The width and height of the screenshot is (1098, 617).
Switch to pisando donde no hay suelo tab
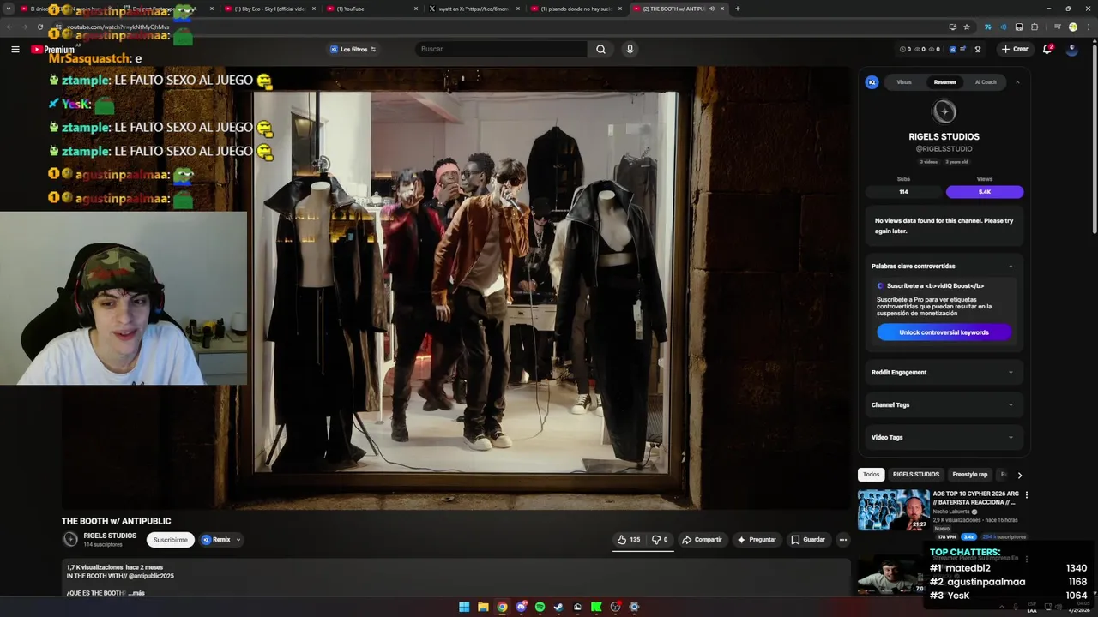[576, 9]
